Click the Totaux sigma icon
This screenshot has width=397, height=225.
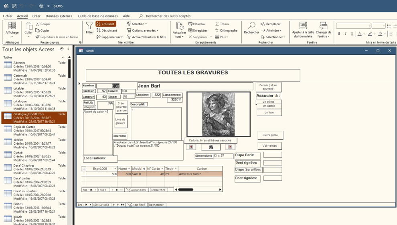click(217, 24)
